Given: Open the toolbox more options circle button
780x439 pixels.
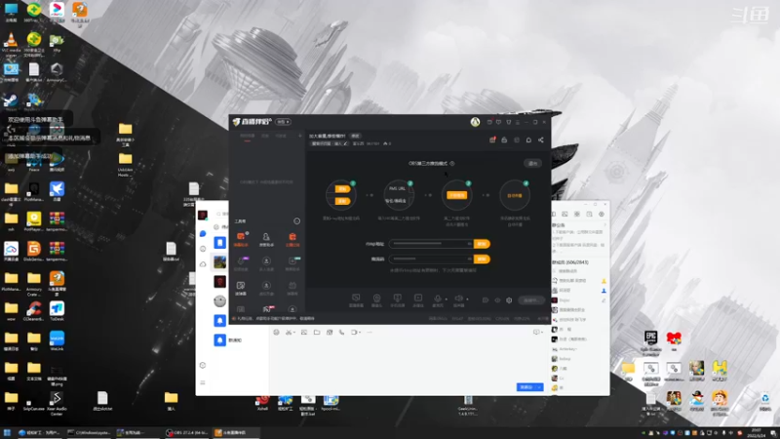Looking at the screenshot, I should tap(296, 221).
